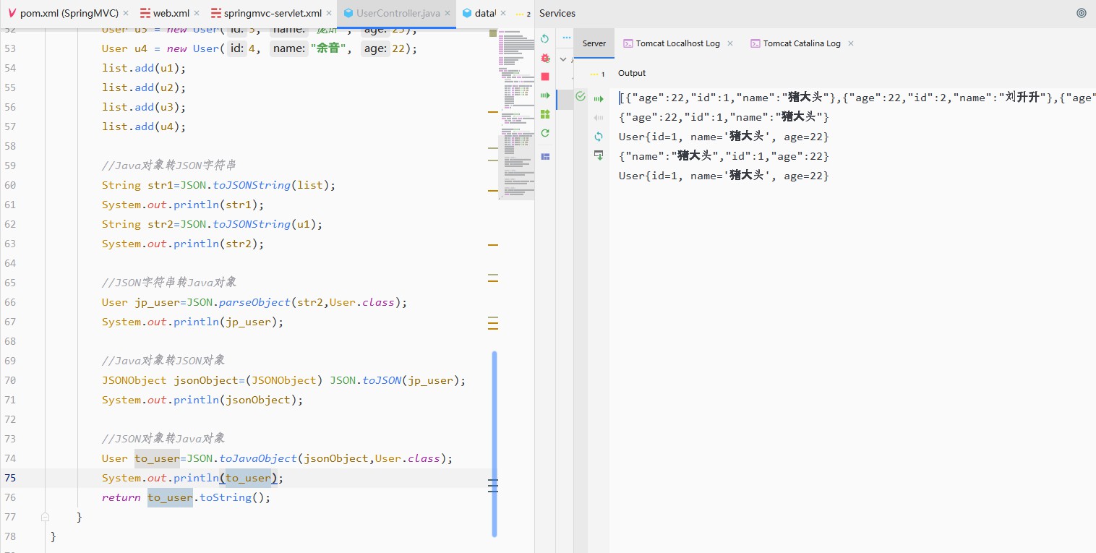Select the Server tab in Services
This screenshot has height=553, width=1096.
coord(594,43)
